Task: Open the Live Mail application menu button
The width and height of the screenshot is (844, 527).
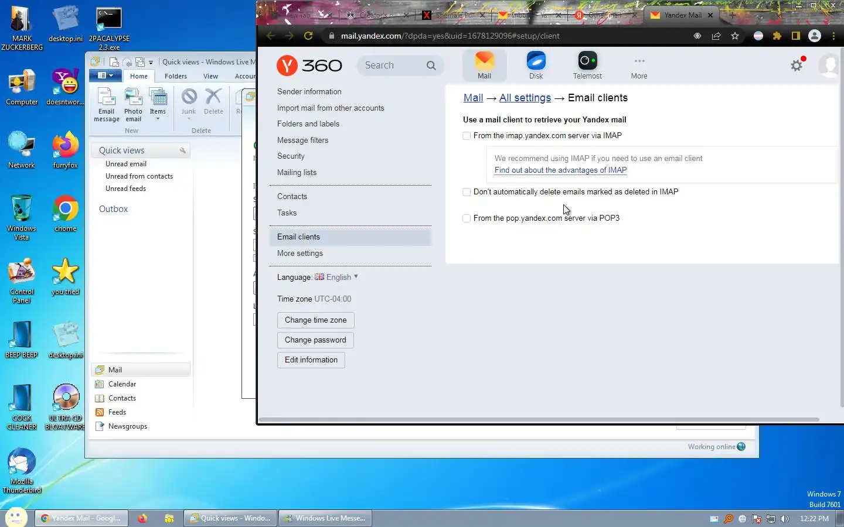Action: click(105, 76)
